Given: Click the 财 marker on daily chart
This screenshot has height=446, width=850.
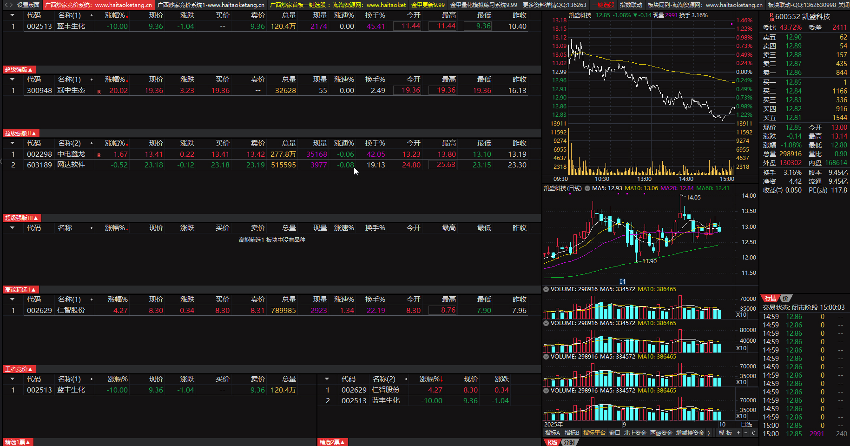Looking at the screenshot, I should coord(622,281).
